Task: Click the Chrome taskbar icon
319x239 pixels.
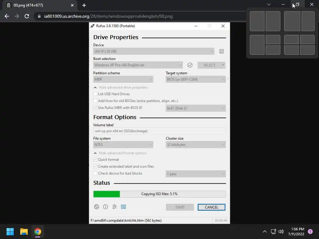Action: click(x=38, y=232)
